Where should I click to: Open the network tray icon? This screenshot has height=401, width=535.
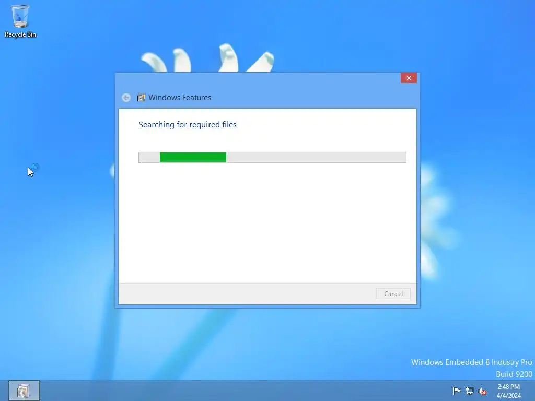tap(470, 391)
